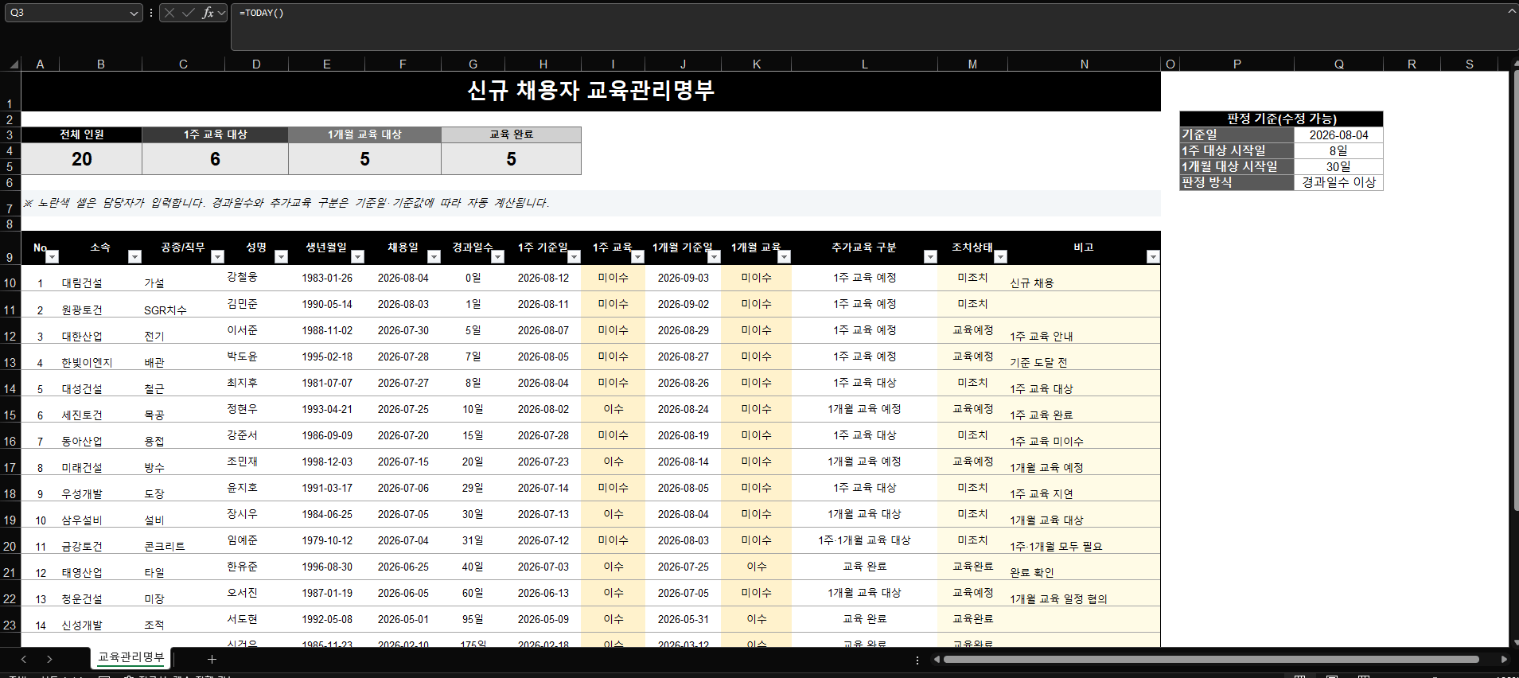Click the previous sheet navigation arrow
Viewport: 1519px width, 678px height.
24,659
